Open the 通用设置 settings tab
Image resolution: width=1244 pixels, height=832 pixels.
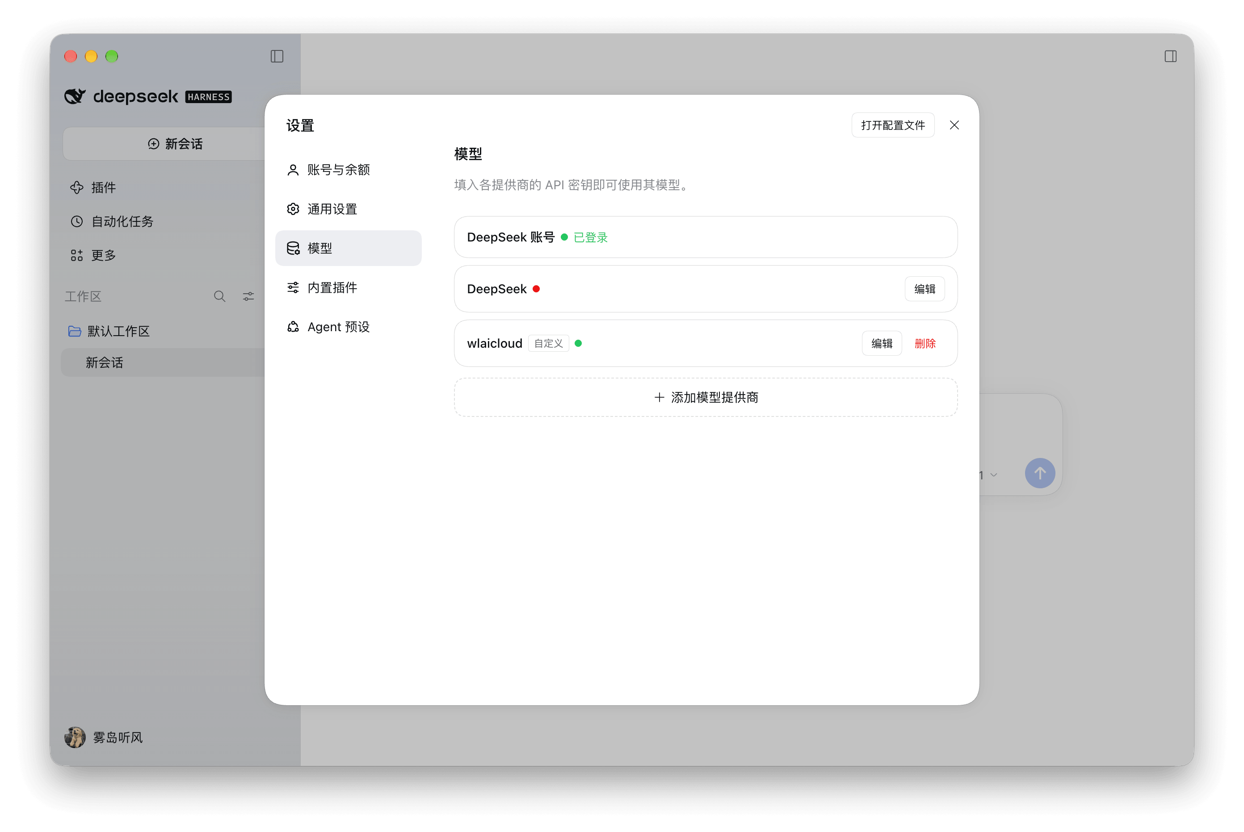tap(348, 209)
